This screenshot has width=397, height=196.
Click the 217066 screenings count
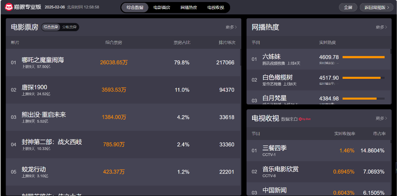225,62
